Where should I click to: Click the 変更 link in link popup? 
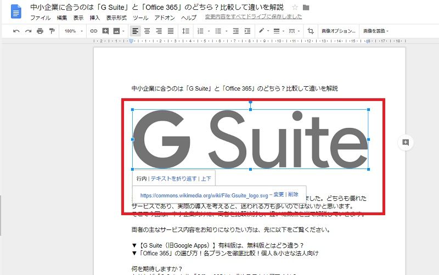tap(279, 194)
